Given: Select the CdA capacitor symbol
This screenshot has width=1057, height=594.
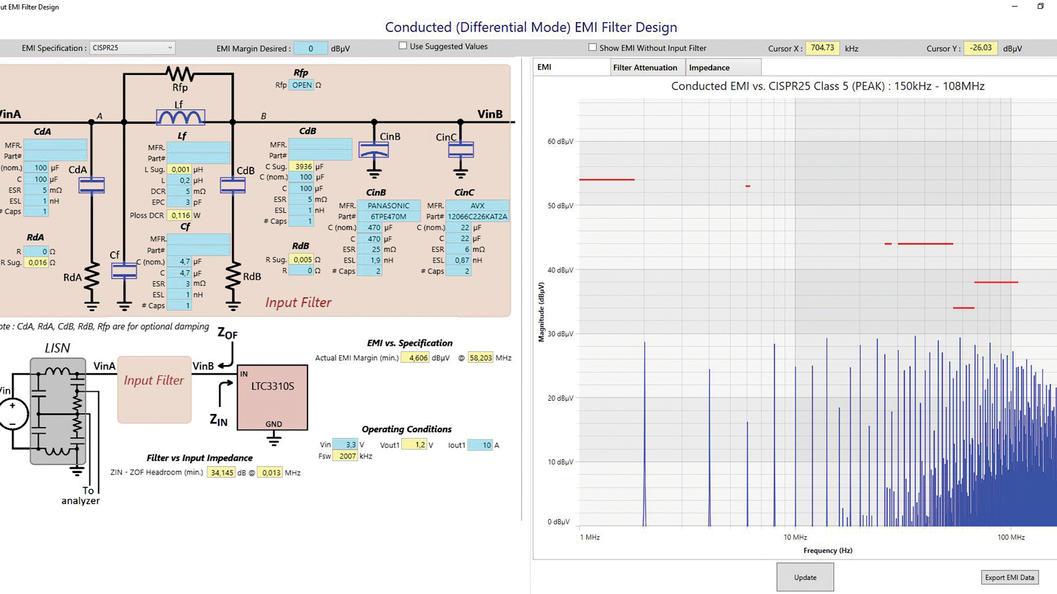Looking at the screenshot, I should 92,185.
